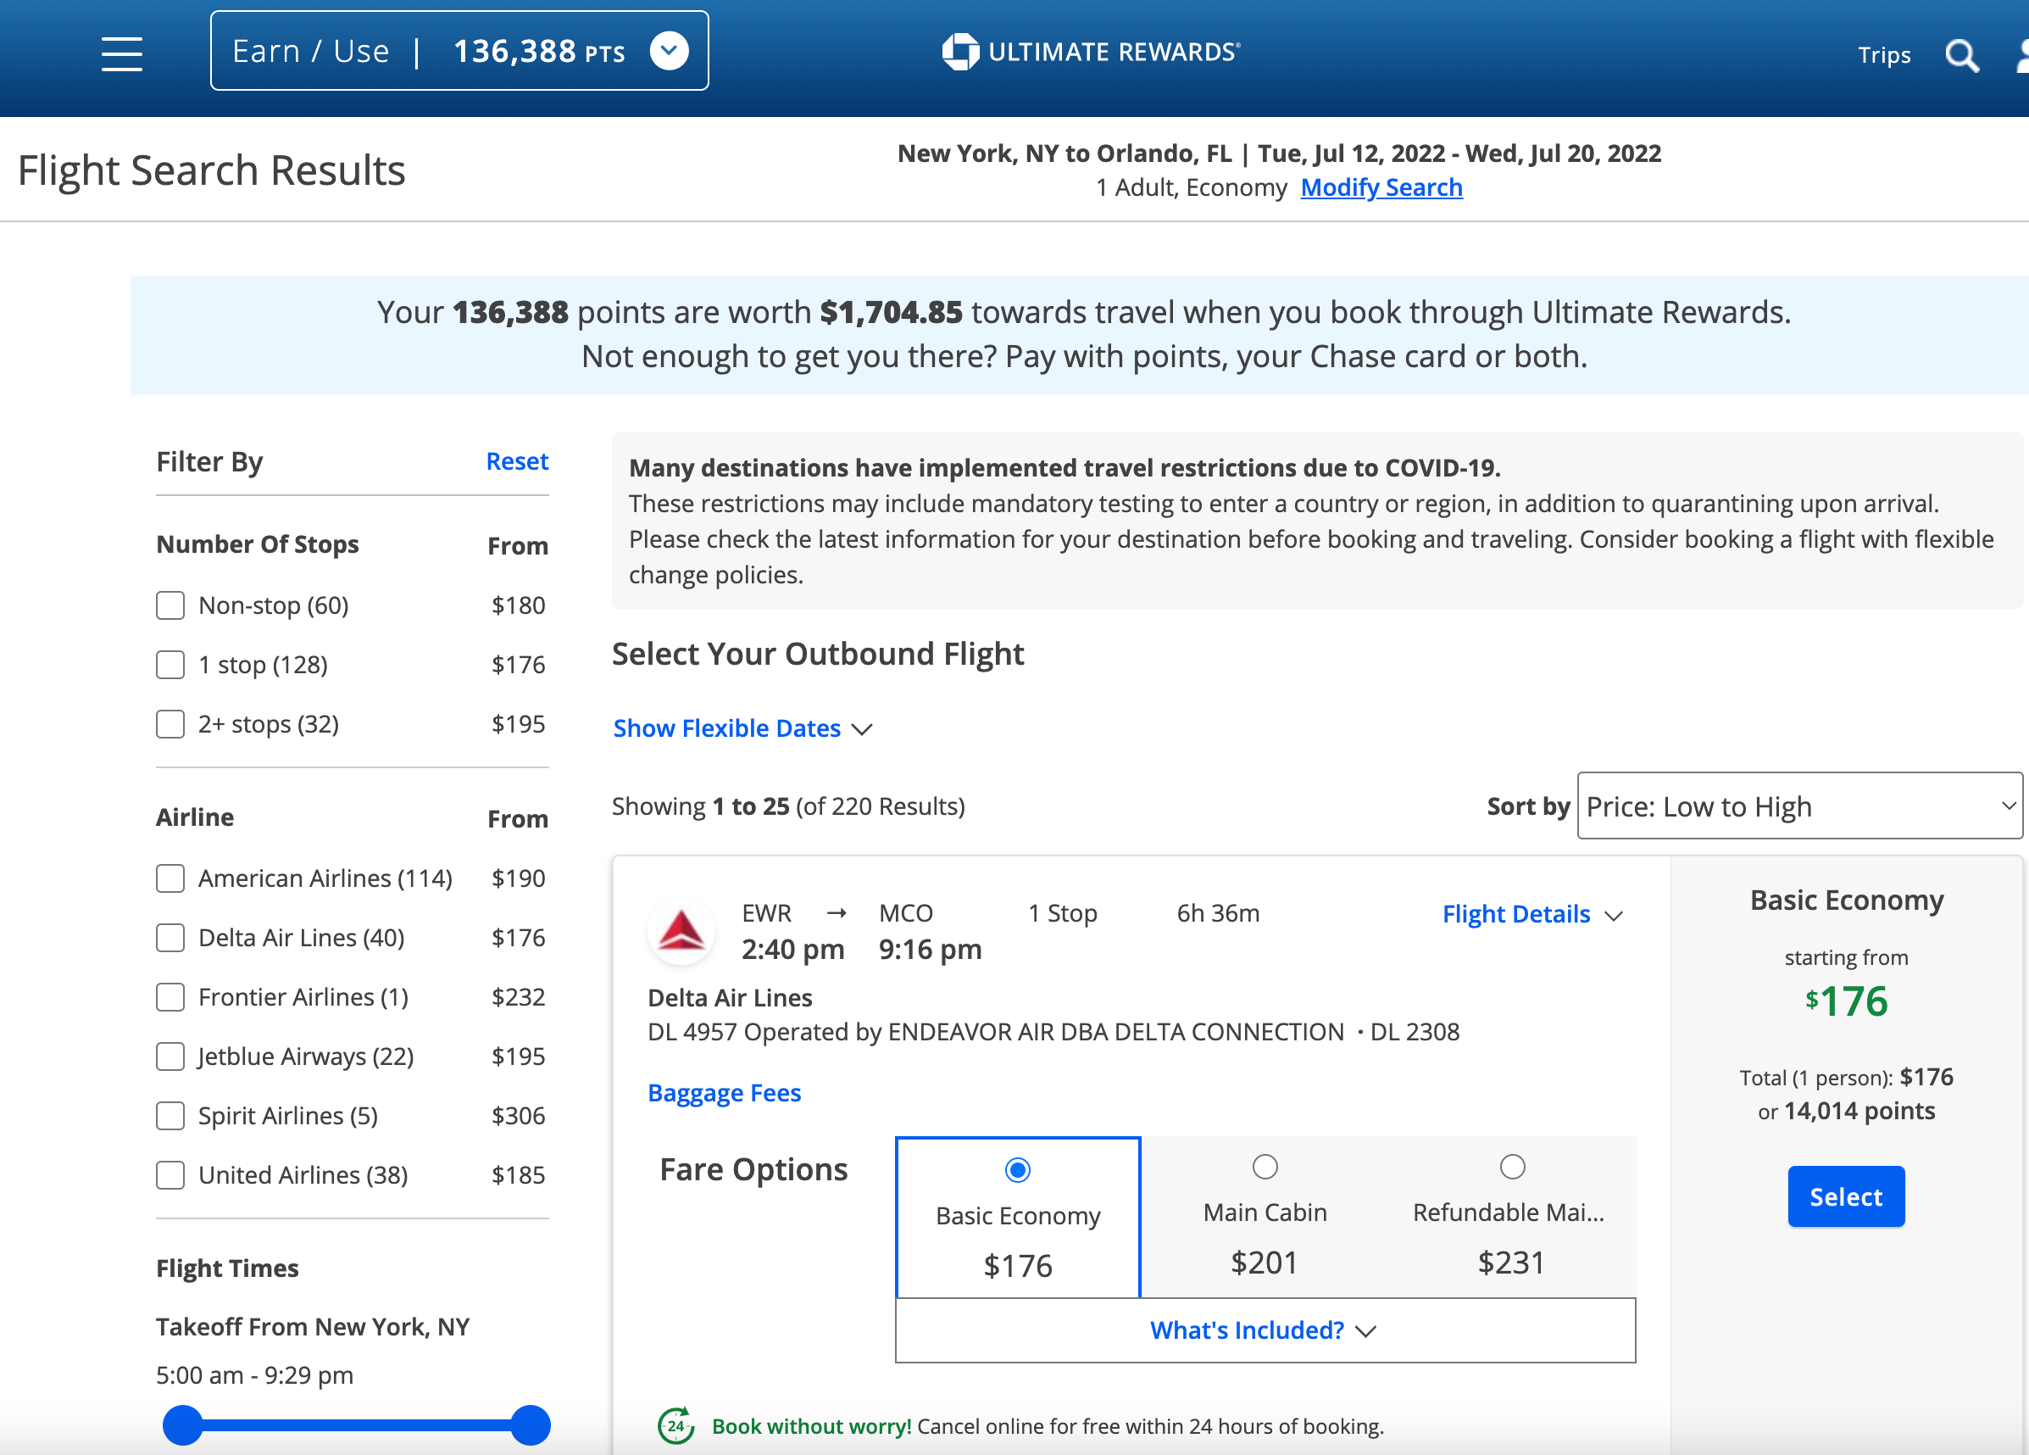Click the Select Your Outbound Flight heading
Image resolution: width=2029 pixels, height=1455 pixels.
click(x=818, y=654)
